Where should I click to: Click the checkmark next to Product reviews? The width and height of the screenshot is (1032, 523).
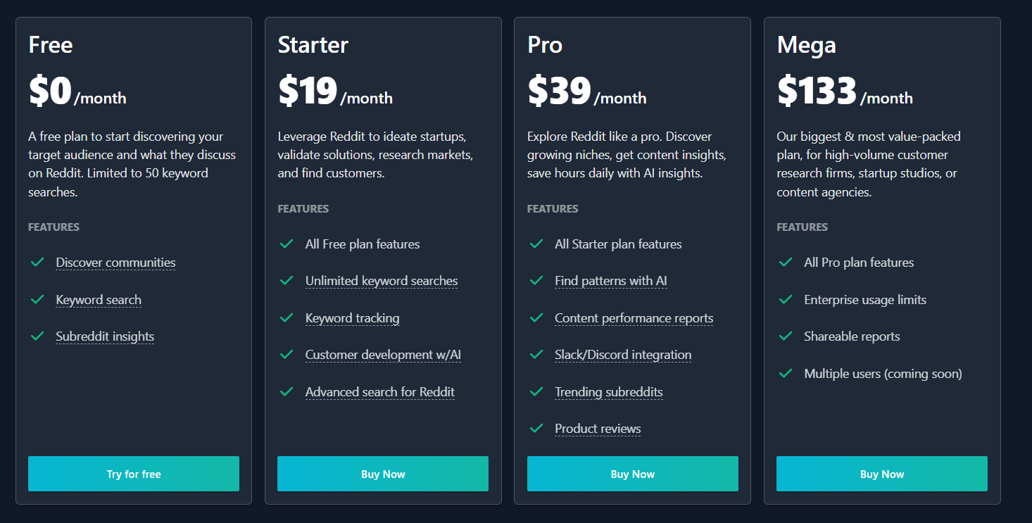click(536, 429)
